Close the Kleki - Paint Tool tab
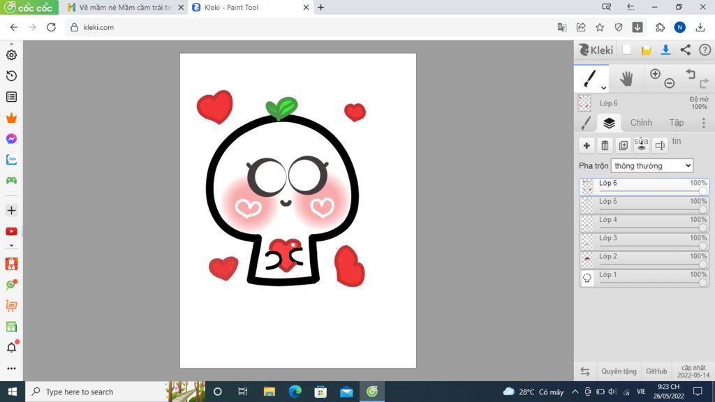 (306, 7)
